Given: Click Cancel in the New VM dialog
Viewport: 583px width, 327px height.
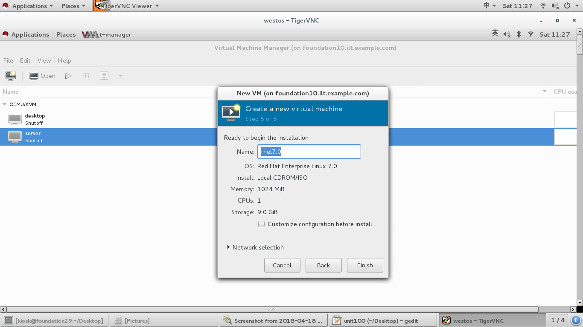Looking at the screenshot, I should coord(282,265).
